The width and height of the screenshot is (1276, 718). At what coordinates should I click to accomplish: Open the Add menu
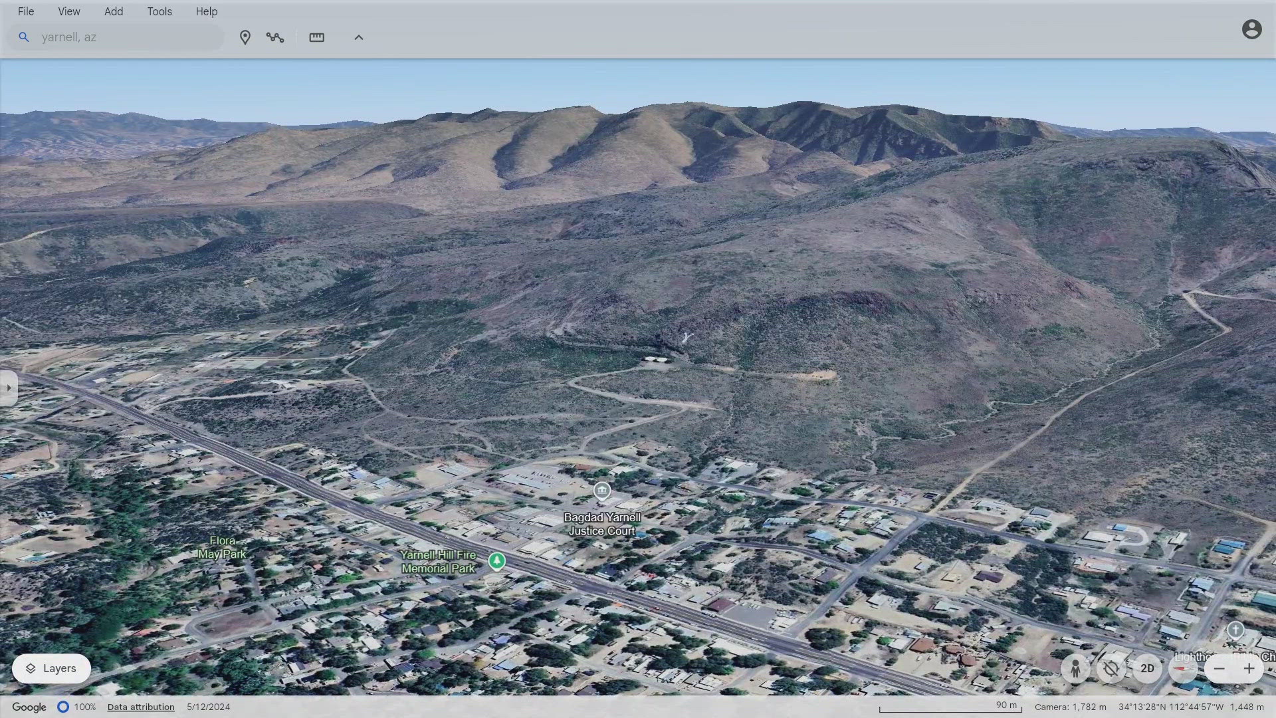pyautogui.click(x=114, y=11)
